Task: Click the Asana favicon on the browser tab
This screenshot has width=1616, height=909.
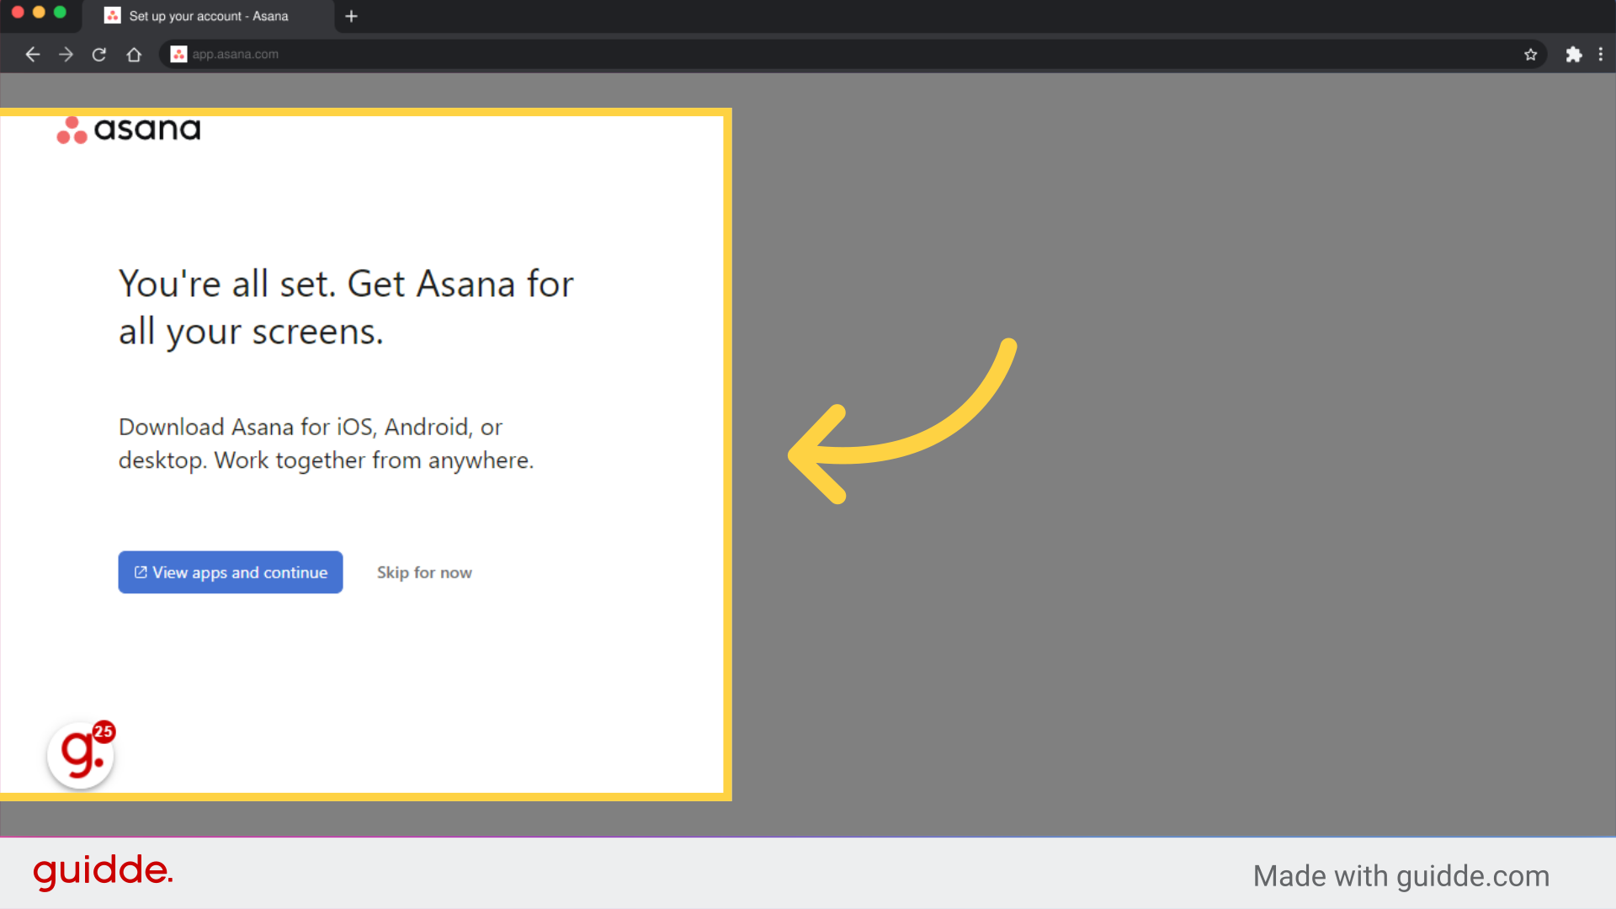Action: [112, 15]
